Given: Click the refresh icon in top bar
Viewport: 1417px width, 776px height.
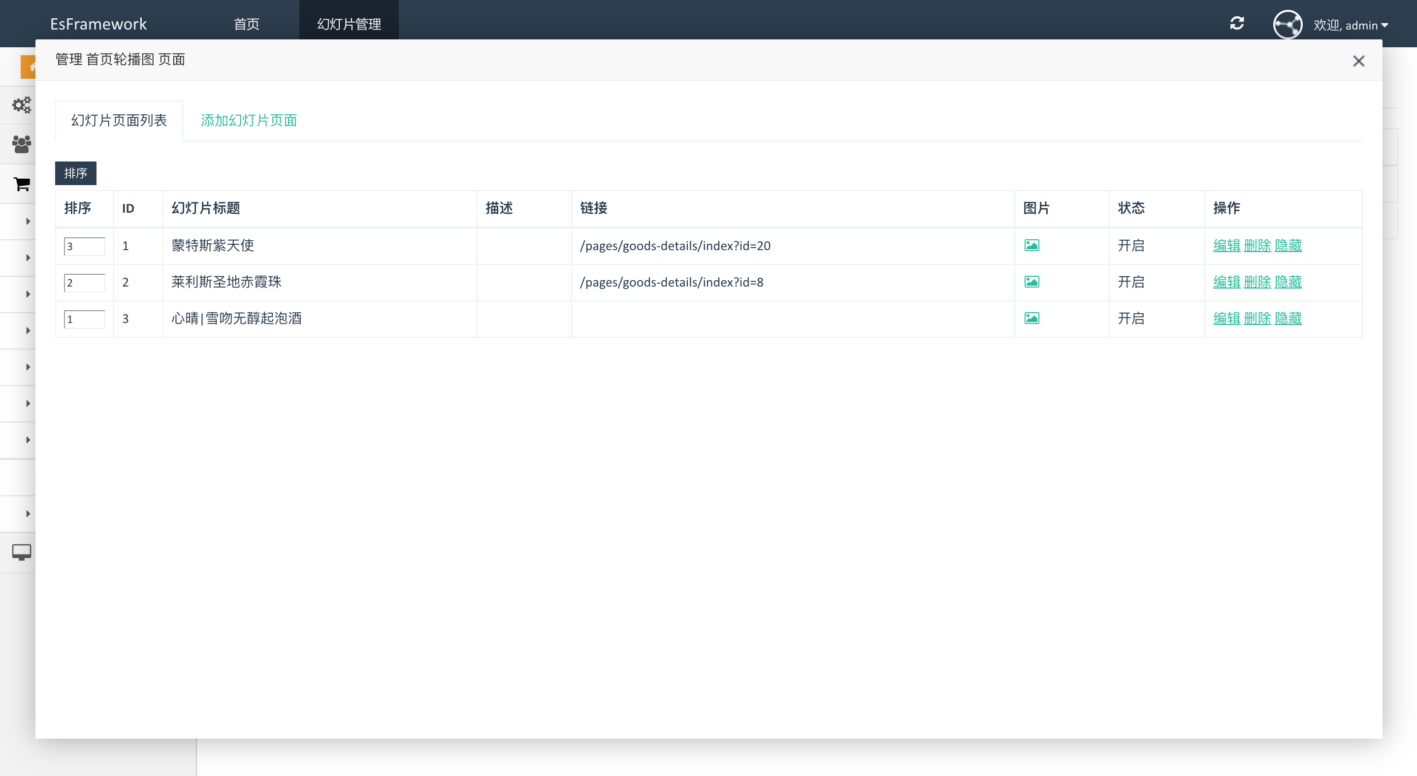Looking at the screenshot, I should pyautogui.click(x=1237, y=24).
